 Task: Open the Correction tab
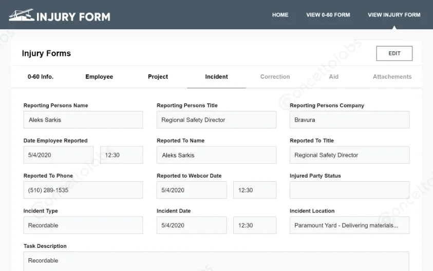coord(275,77)
